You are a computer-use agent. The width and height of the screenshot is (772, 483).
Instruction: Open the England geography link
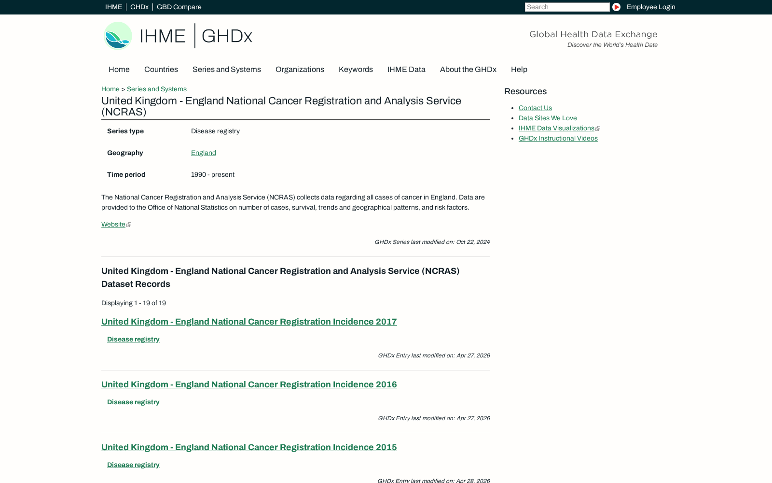coord(204,153)
